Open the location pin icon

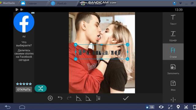[x=178, y=107]
